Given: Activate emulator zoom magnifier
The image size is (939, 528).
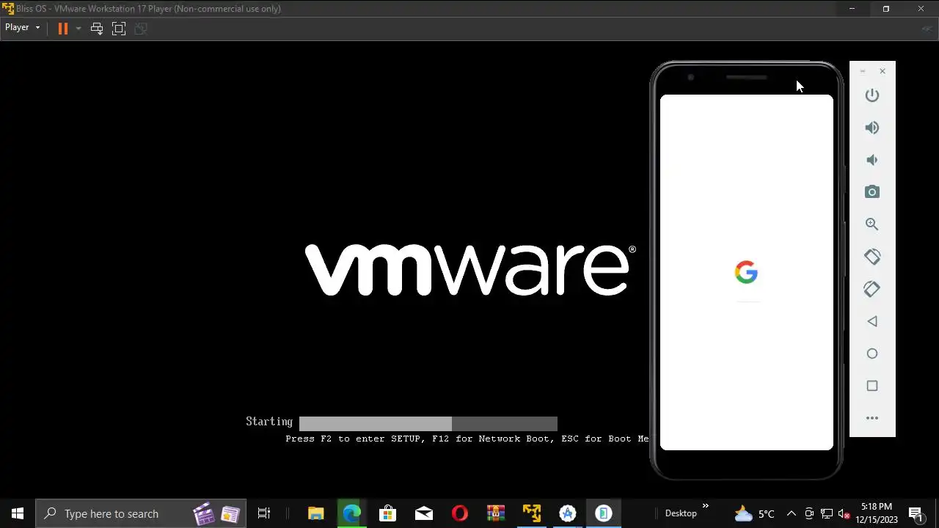Looking at the screenshot, I should [872, 224].
